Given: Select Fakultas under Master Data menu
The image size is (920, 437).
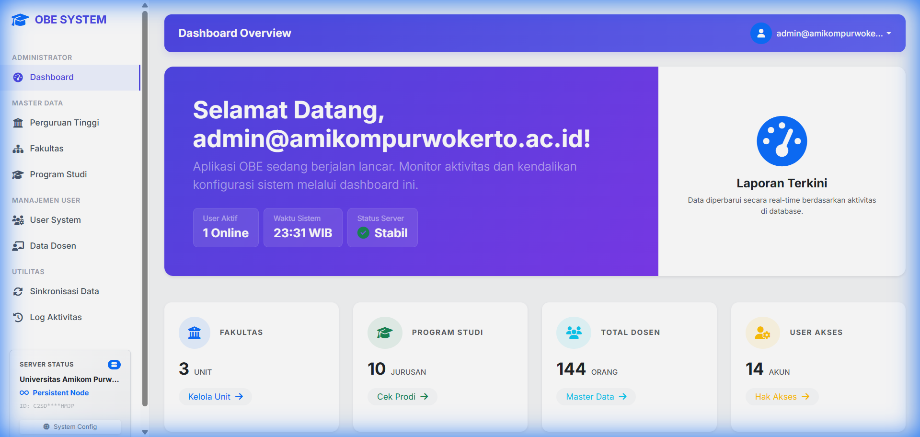Looking at the screenshot, I should click(46, 149).
